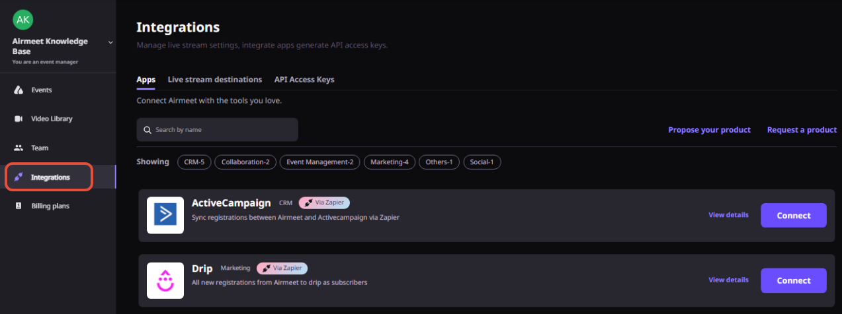This screenshot has width=842, height=314.
Task: View details for Drip integration
Action: [728, 280]
